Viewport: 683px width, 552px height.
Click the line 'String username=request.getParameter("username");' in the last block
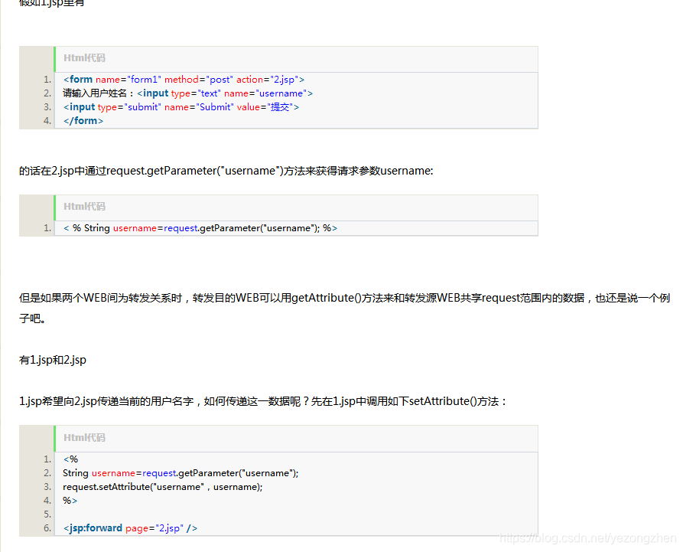(181, 473)
